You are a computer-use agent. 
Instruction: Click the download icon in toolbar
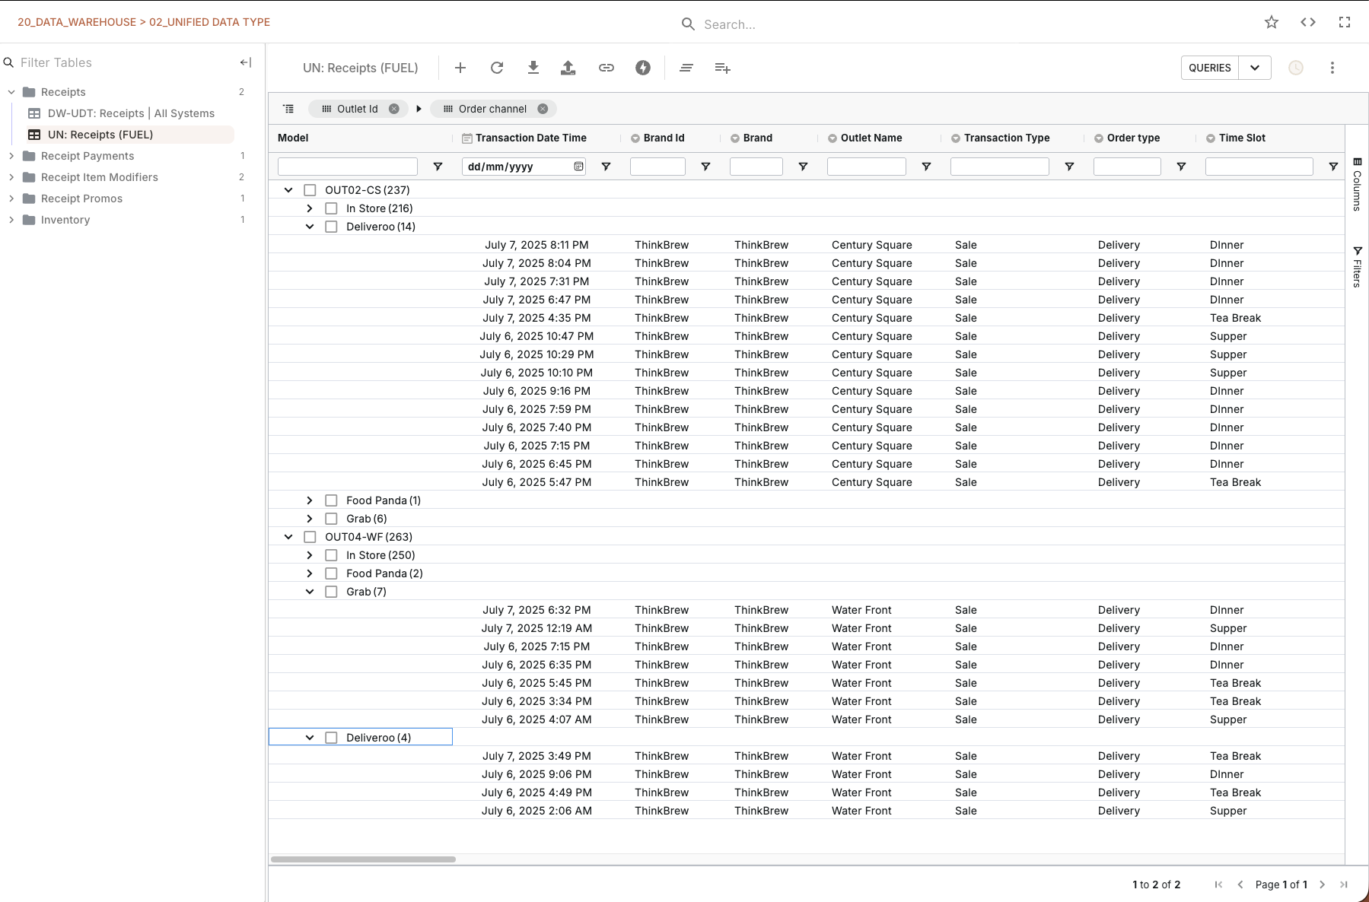tap(533, 68)
